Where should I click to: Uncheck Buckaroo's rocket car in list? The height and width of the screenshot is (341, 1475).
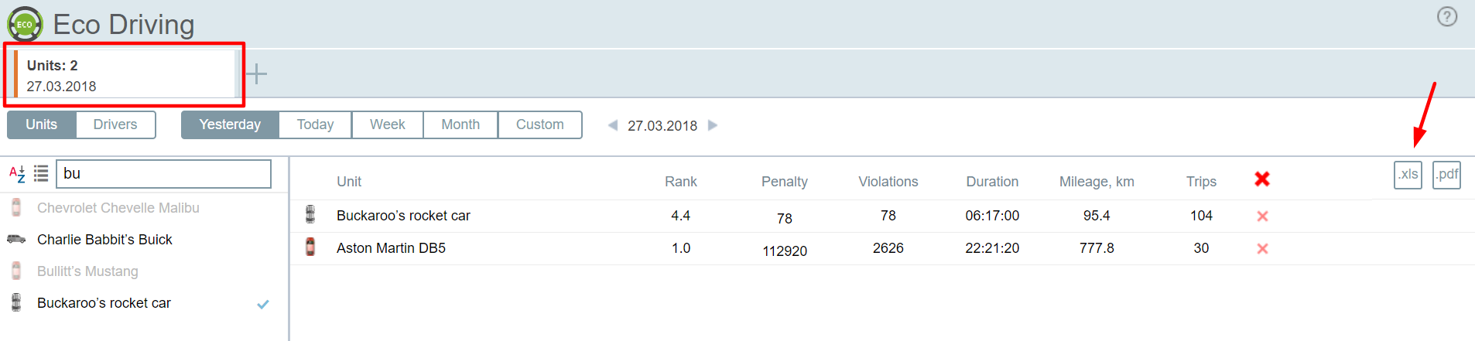tap(263, 304)
